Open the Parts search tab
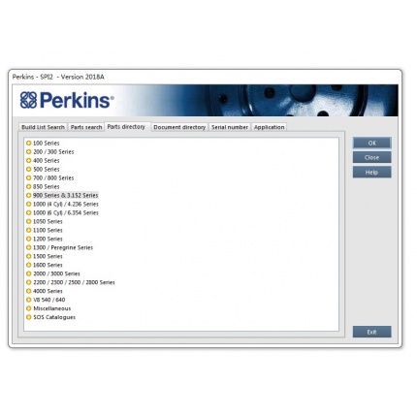 click(x=86, y=127)
